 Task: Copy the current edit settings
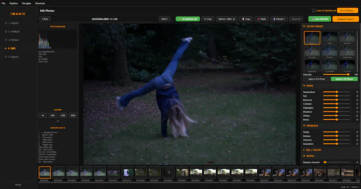point(246,19)
